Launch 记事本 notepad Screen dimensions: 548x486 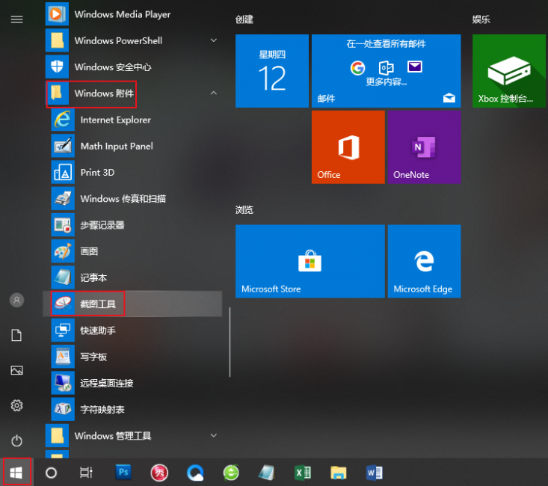coord(132,277)
